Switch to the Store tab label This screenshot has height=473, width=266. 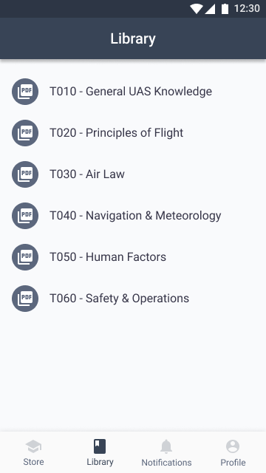pyautogui.click(x=33, y=462)
